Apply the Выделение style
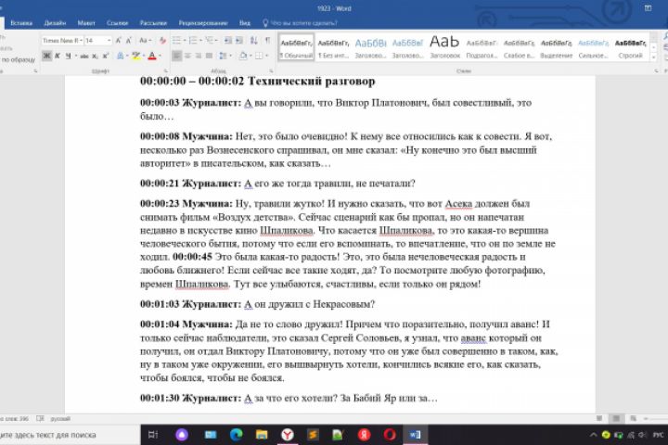668x445 pixels. point(557,47)
